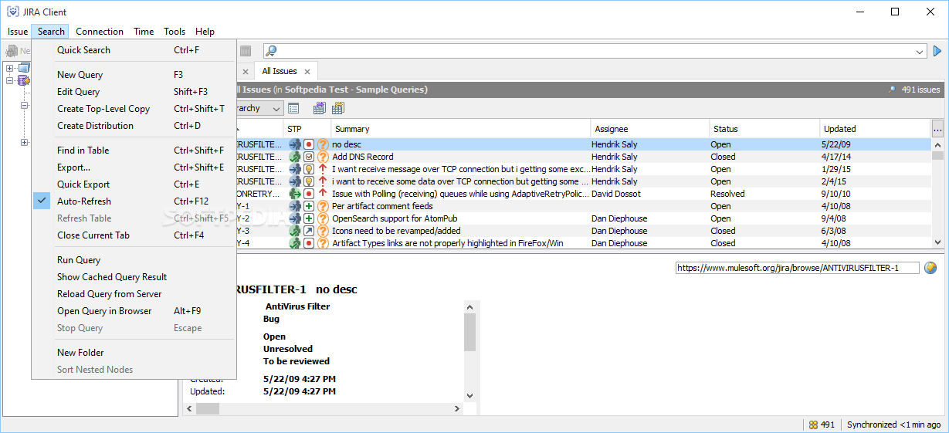Click the last grid icon in table toolbar

pos(337,108)
